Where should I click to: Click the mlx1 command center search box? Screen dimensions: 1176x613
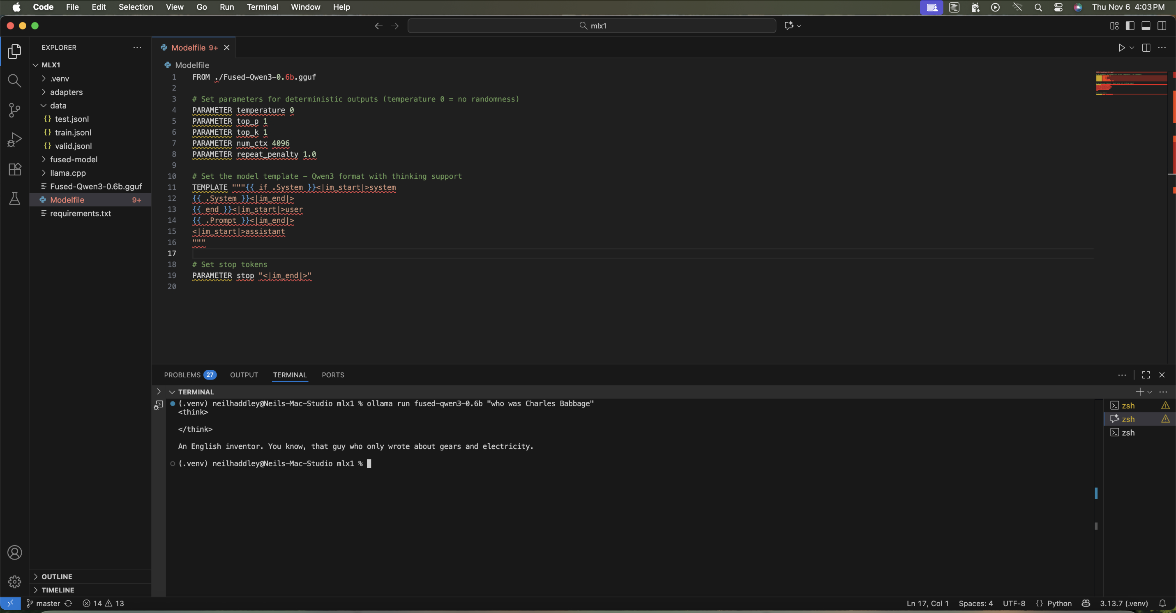(592, 25)
